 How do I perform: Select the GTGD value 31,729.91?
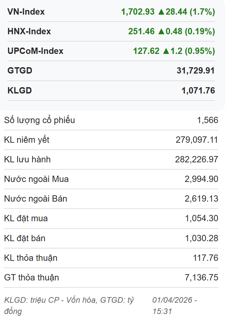click(196, 71)
